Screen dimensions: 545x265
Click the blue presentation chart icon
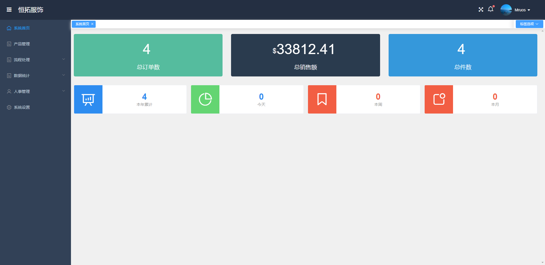coord(88,99)
